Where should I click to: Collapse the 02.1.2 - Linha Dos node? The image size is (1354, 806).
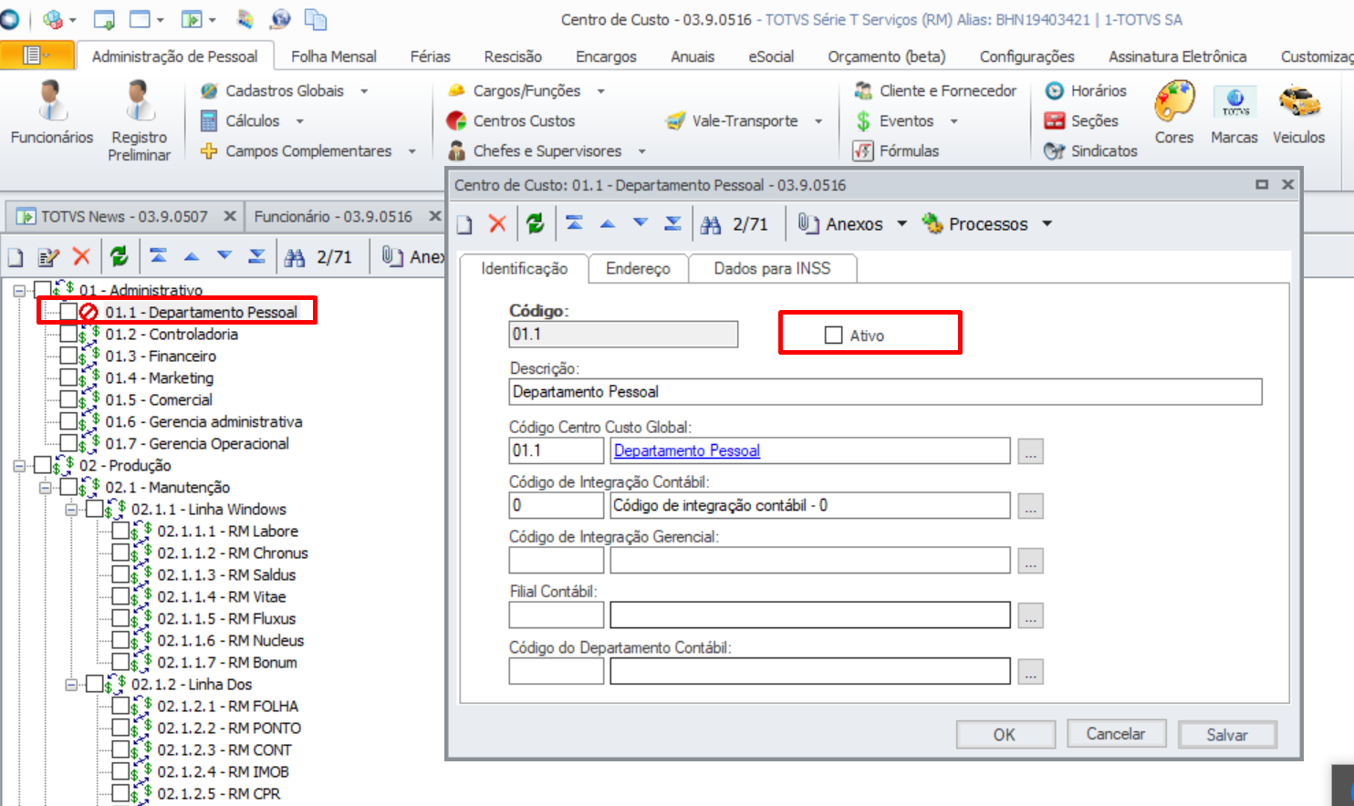coord(72,684)
